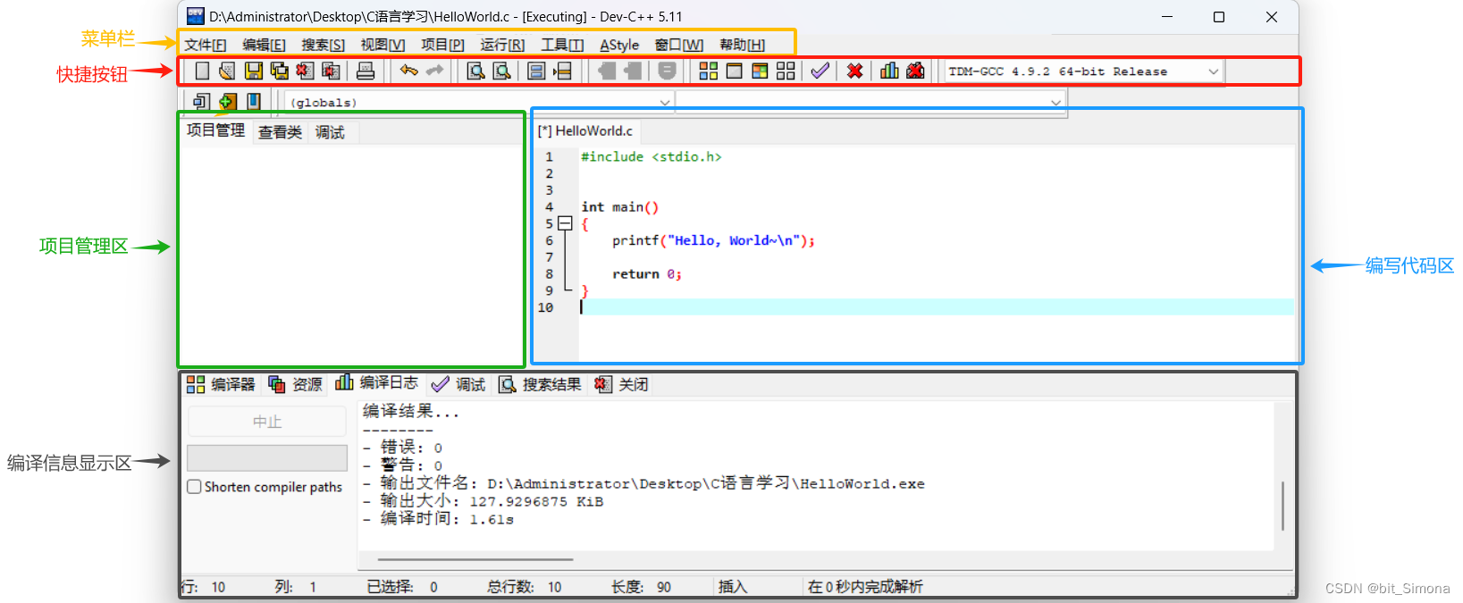
Task: Select the HelloWorld.c editor tab
Action: pos(585,131)
